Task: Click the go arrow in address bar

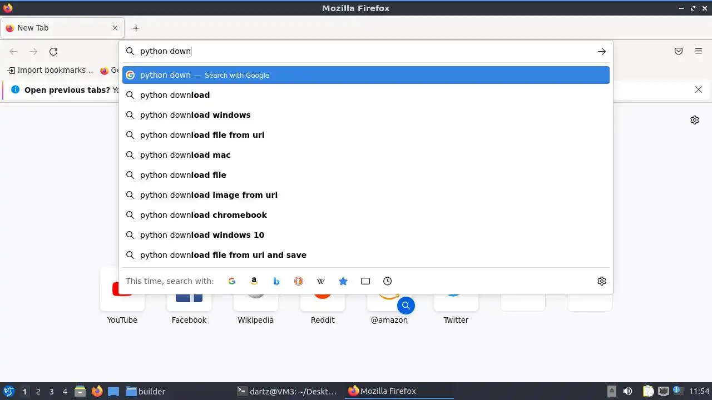Action: click(602, 51)
